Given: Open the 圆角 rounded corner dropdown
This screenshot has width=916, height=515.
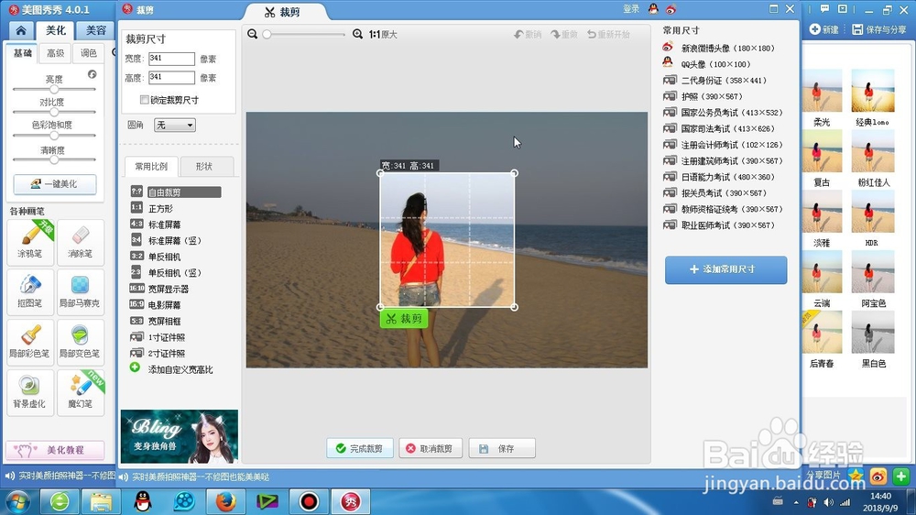Looking at the screenshot, I should pyautogui.click(x=175, y=126).
